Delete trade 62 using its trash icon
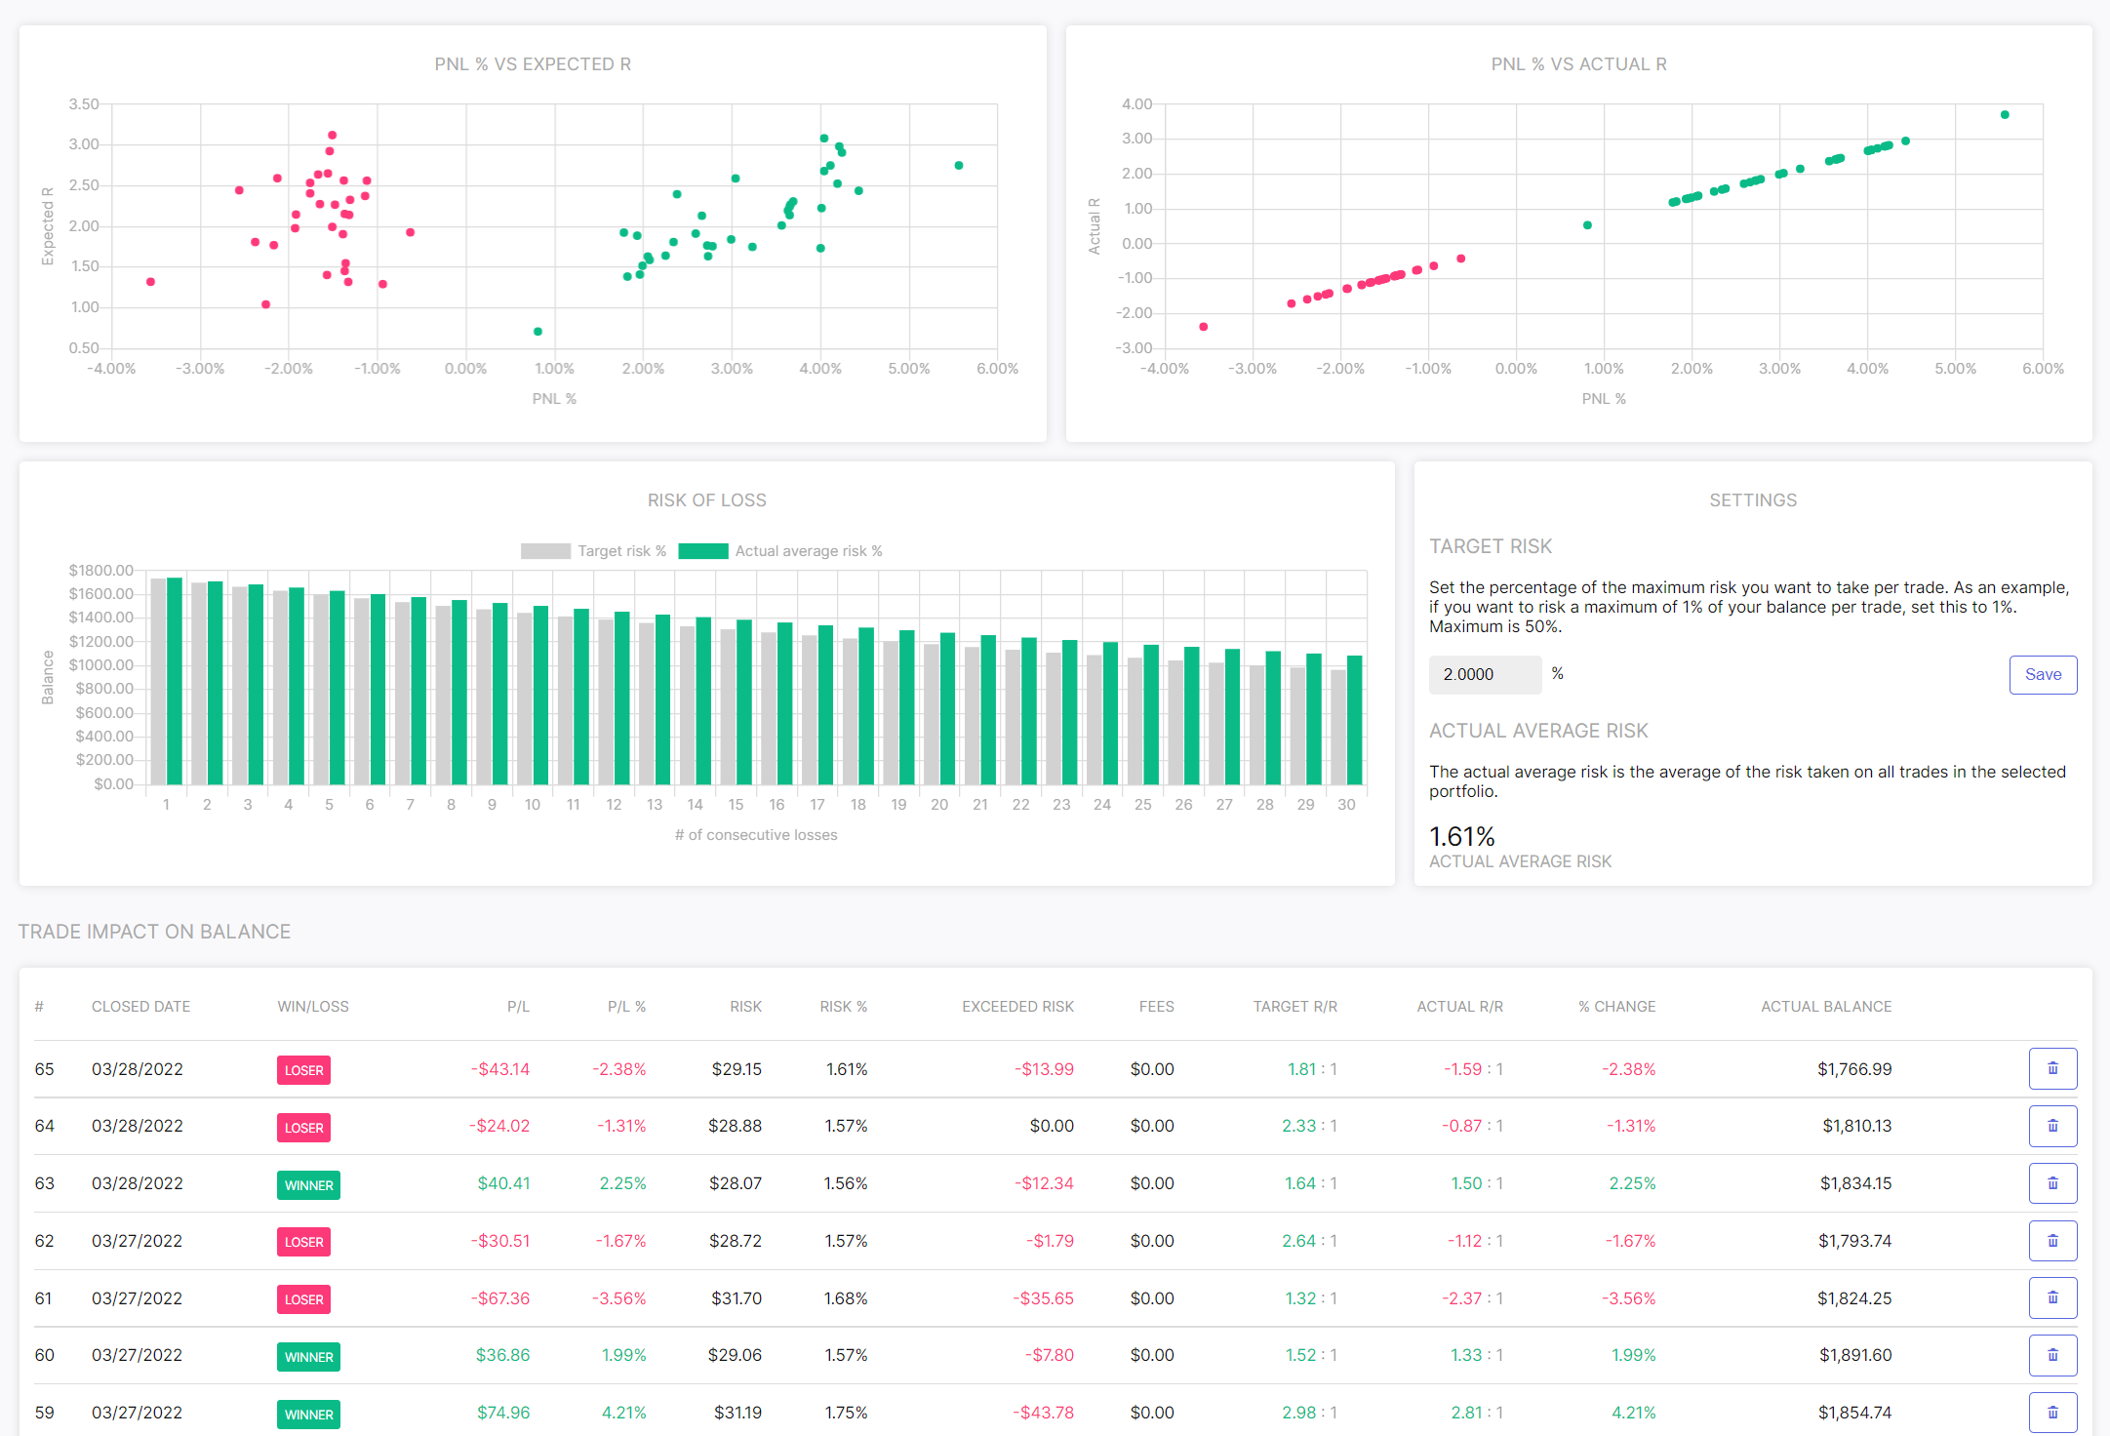The width and height of the screenshot is (2110, 1436). (x=2052, y=1241)
